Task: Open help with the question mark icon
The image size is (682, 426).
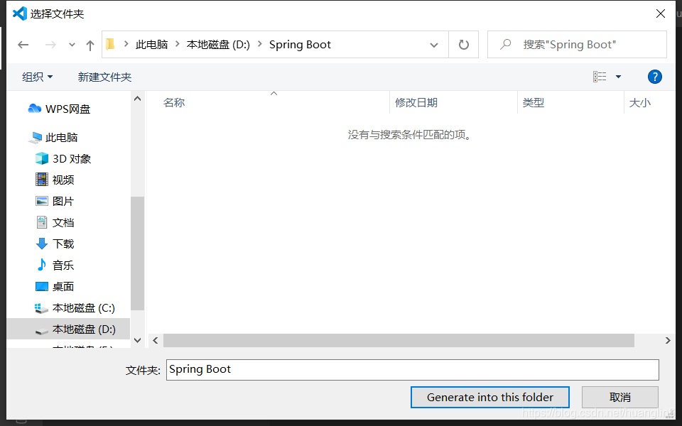Action: 654,77
